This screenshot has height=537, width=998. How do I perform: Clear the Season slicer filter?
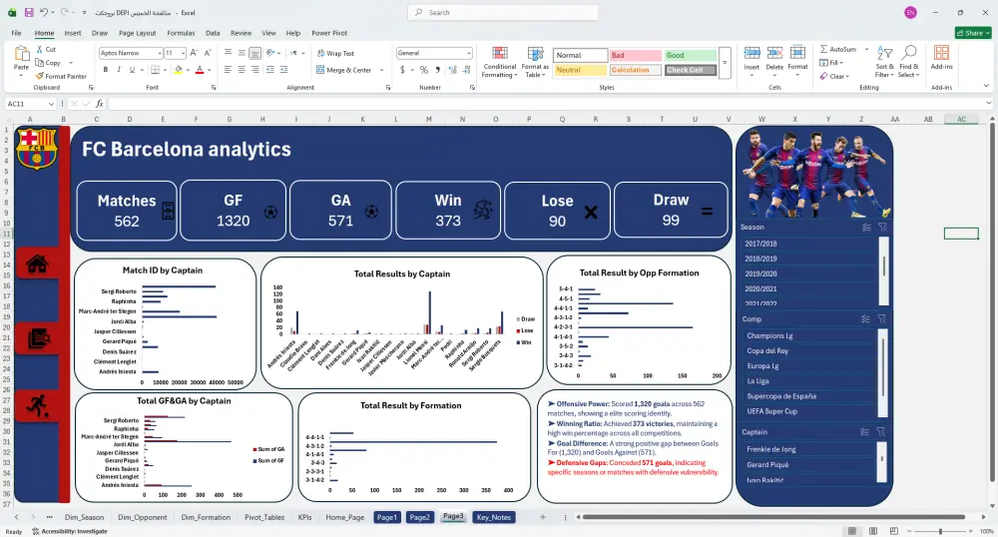882,228
